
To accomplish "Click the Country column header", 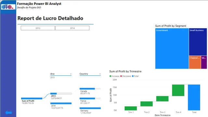I will (x=84, y=74).
